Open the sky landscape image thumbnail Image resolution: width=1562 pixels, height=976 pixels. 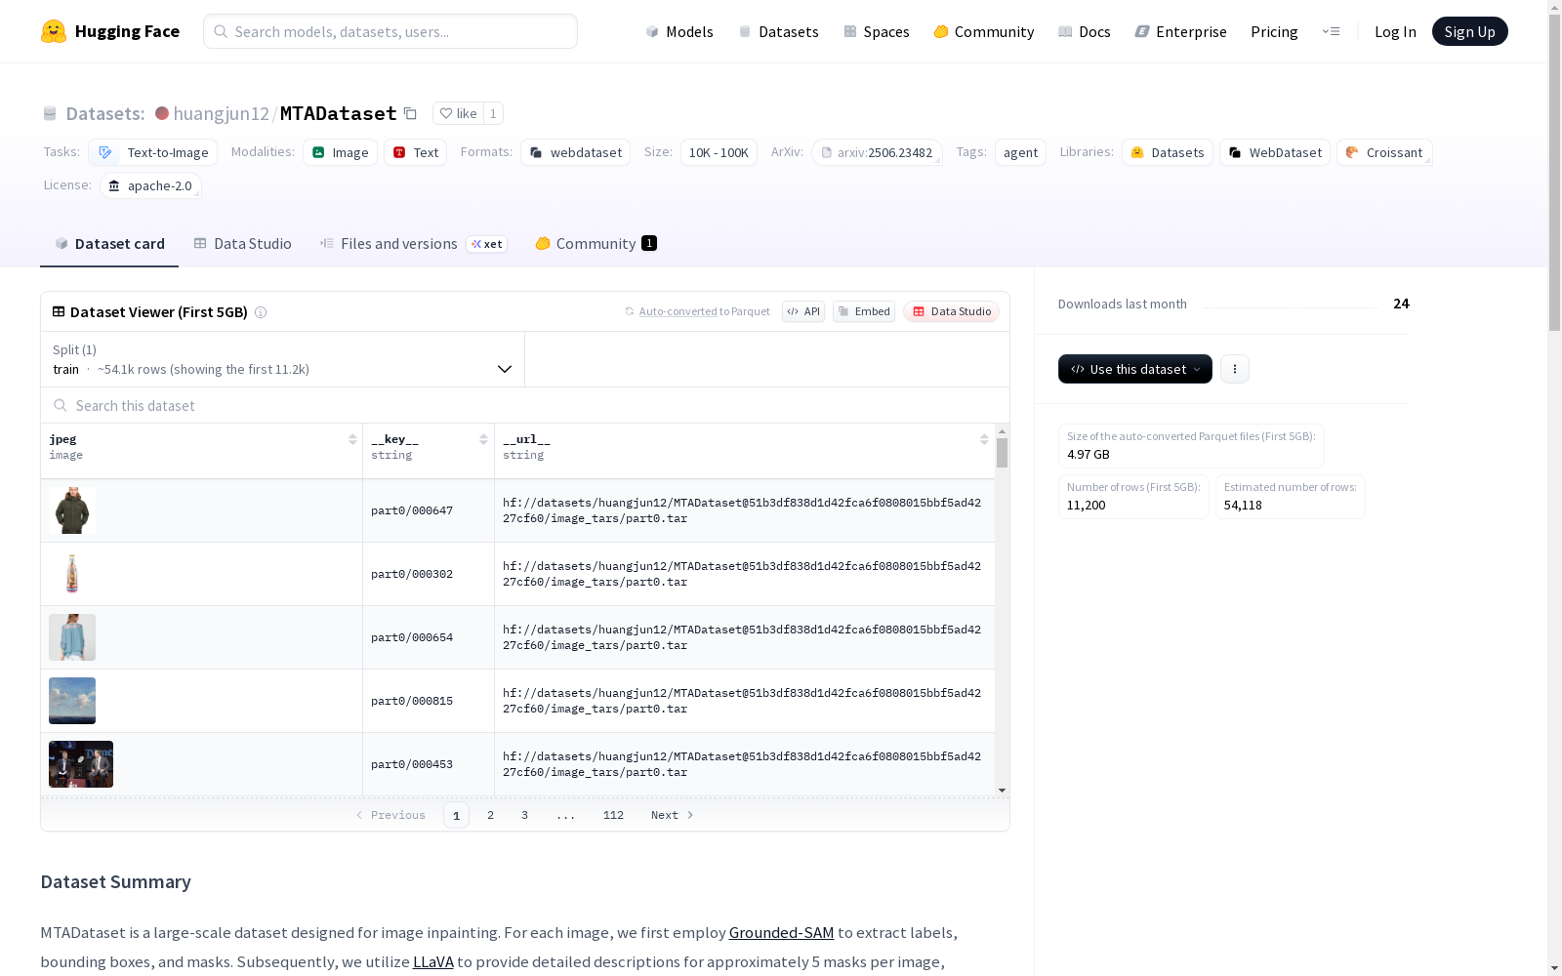coord(72,701)
